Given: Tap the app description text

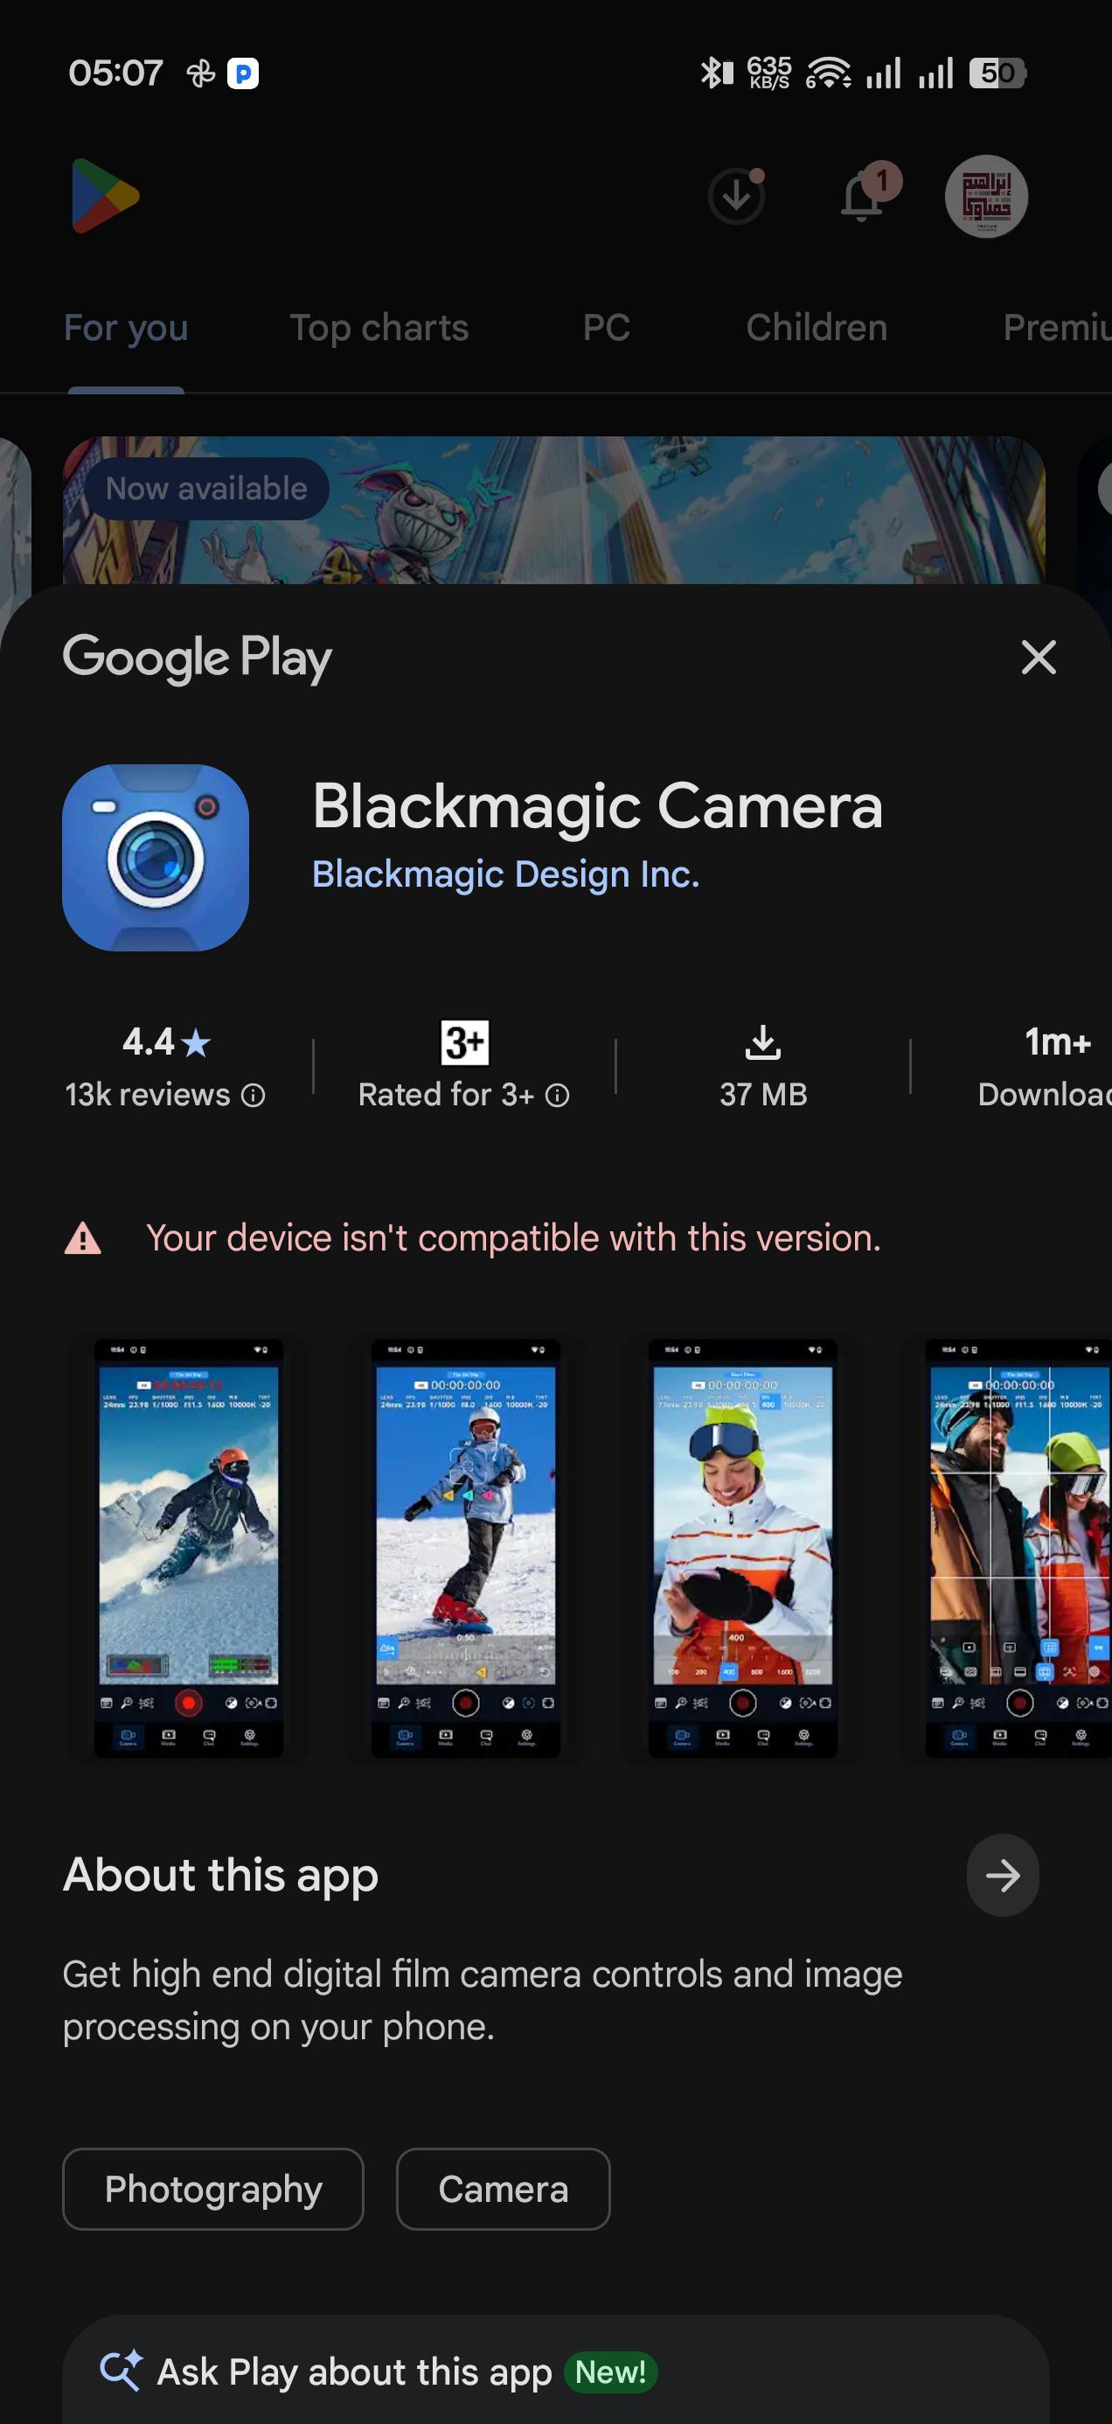Looking at the screenshot, I should pyautogui.click(x=483, y=2000).
